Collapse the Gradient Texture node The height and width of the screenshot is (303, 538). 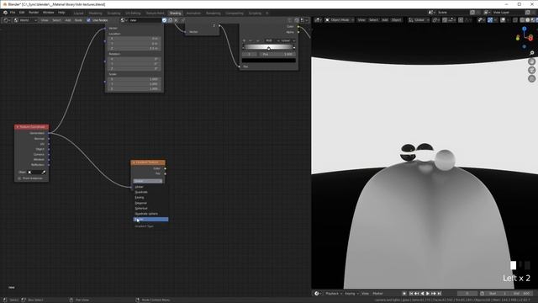point(134,162)
